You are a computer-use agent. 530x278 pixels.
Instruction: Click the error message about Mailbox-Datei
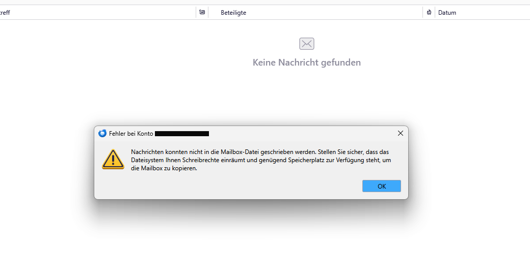(x=261, y=160)
